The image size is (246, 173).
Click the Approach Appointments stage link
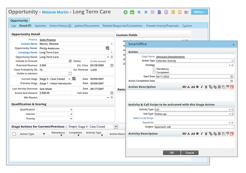(170, 57)
